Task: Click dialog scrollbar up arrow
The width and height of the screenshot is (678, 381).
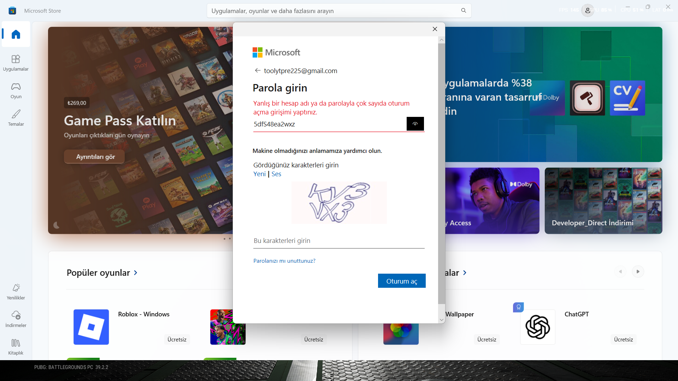Action: 442,40
